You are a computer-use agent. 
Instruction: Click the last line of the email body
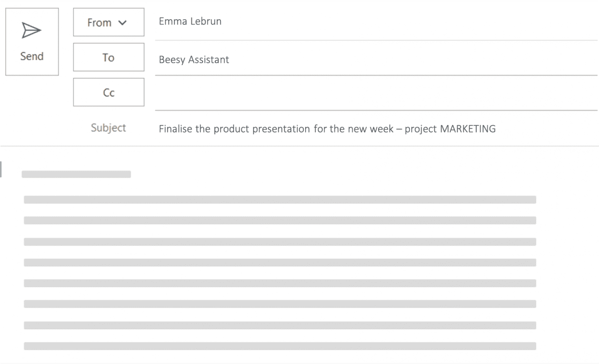280,347
